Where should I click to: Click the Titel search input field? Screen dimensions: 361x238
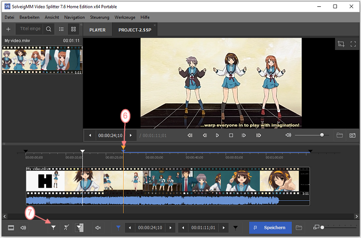[30, 29]
